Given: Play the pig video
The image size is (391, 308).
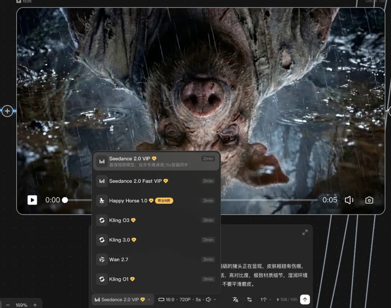Looking at the screenshot, I should [32, 200].
